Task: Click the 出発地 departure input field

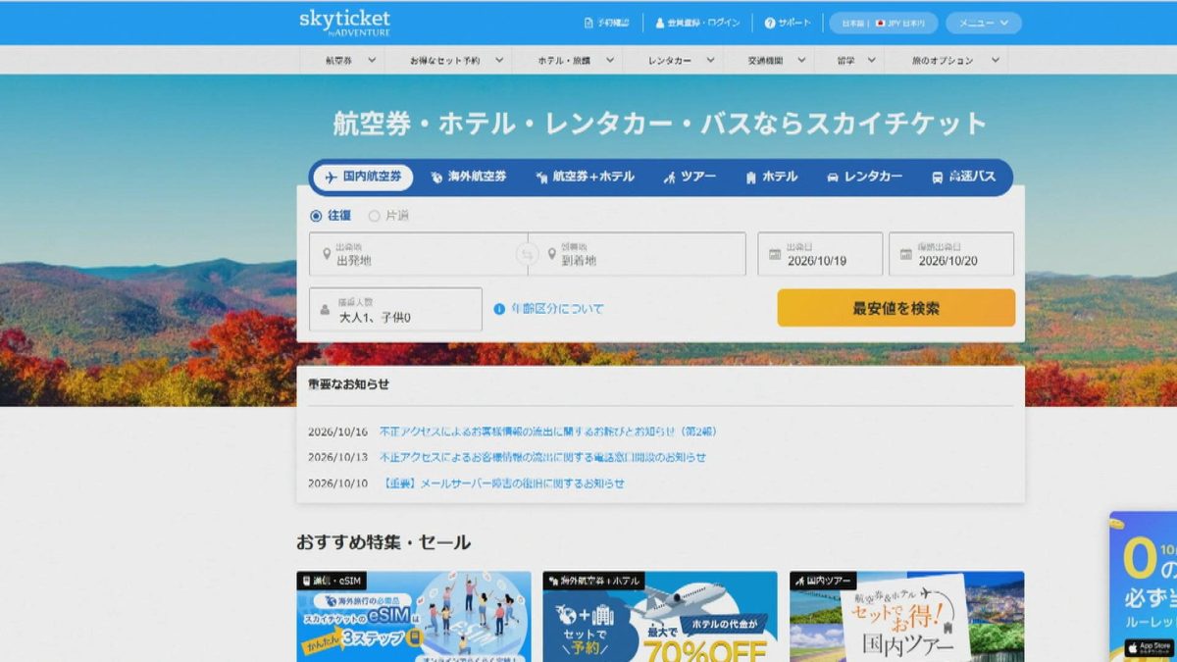Action: coord(418,254)
